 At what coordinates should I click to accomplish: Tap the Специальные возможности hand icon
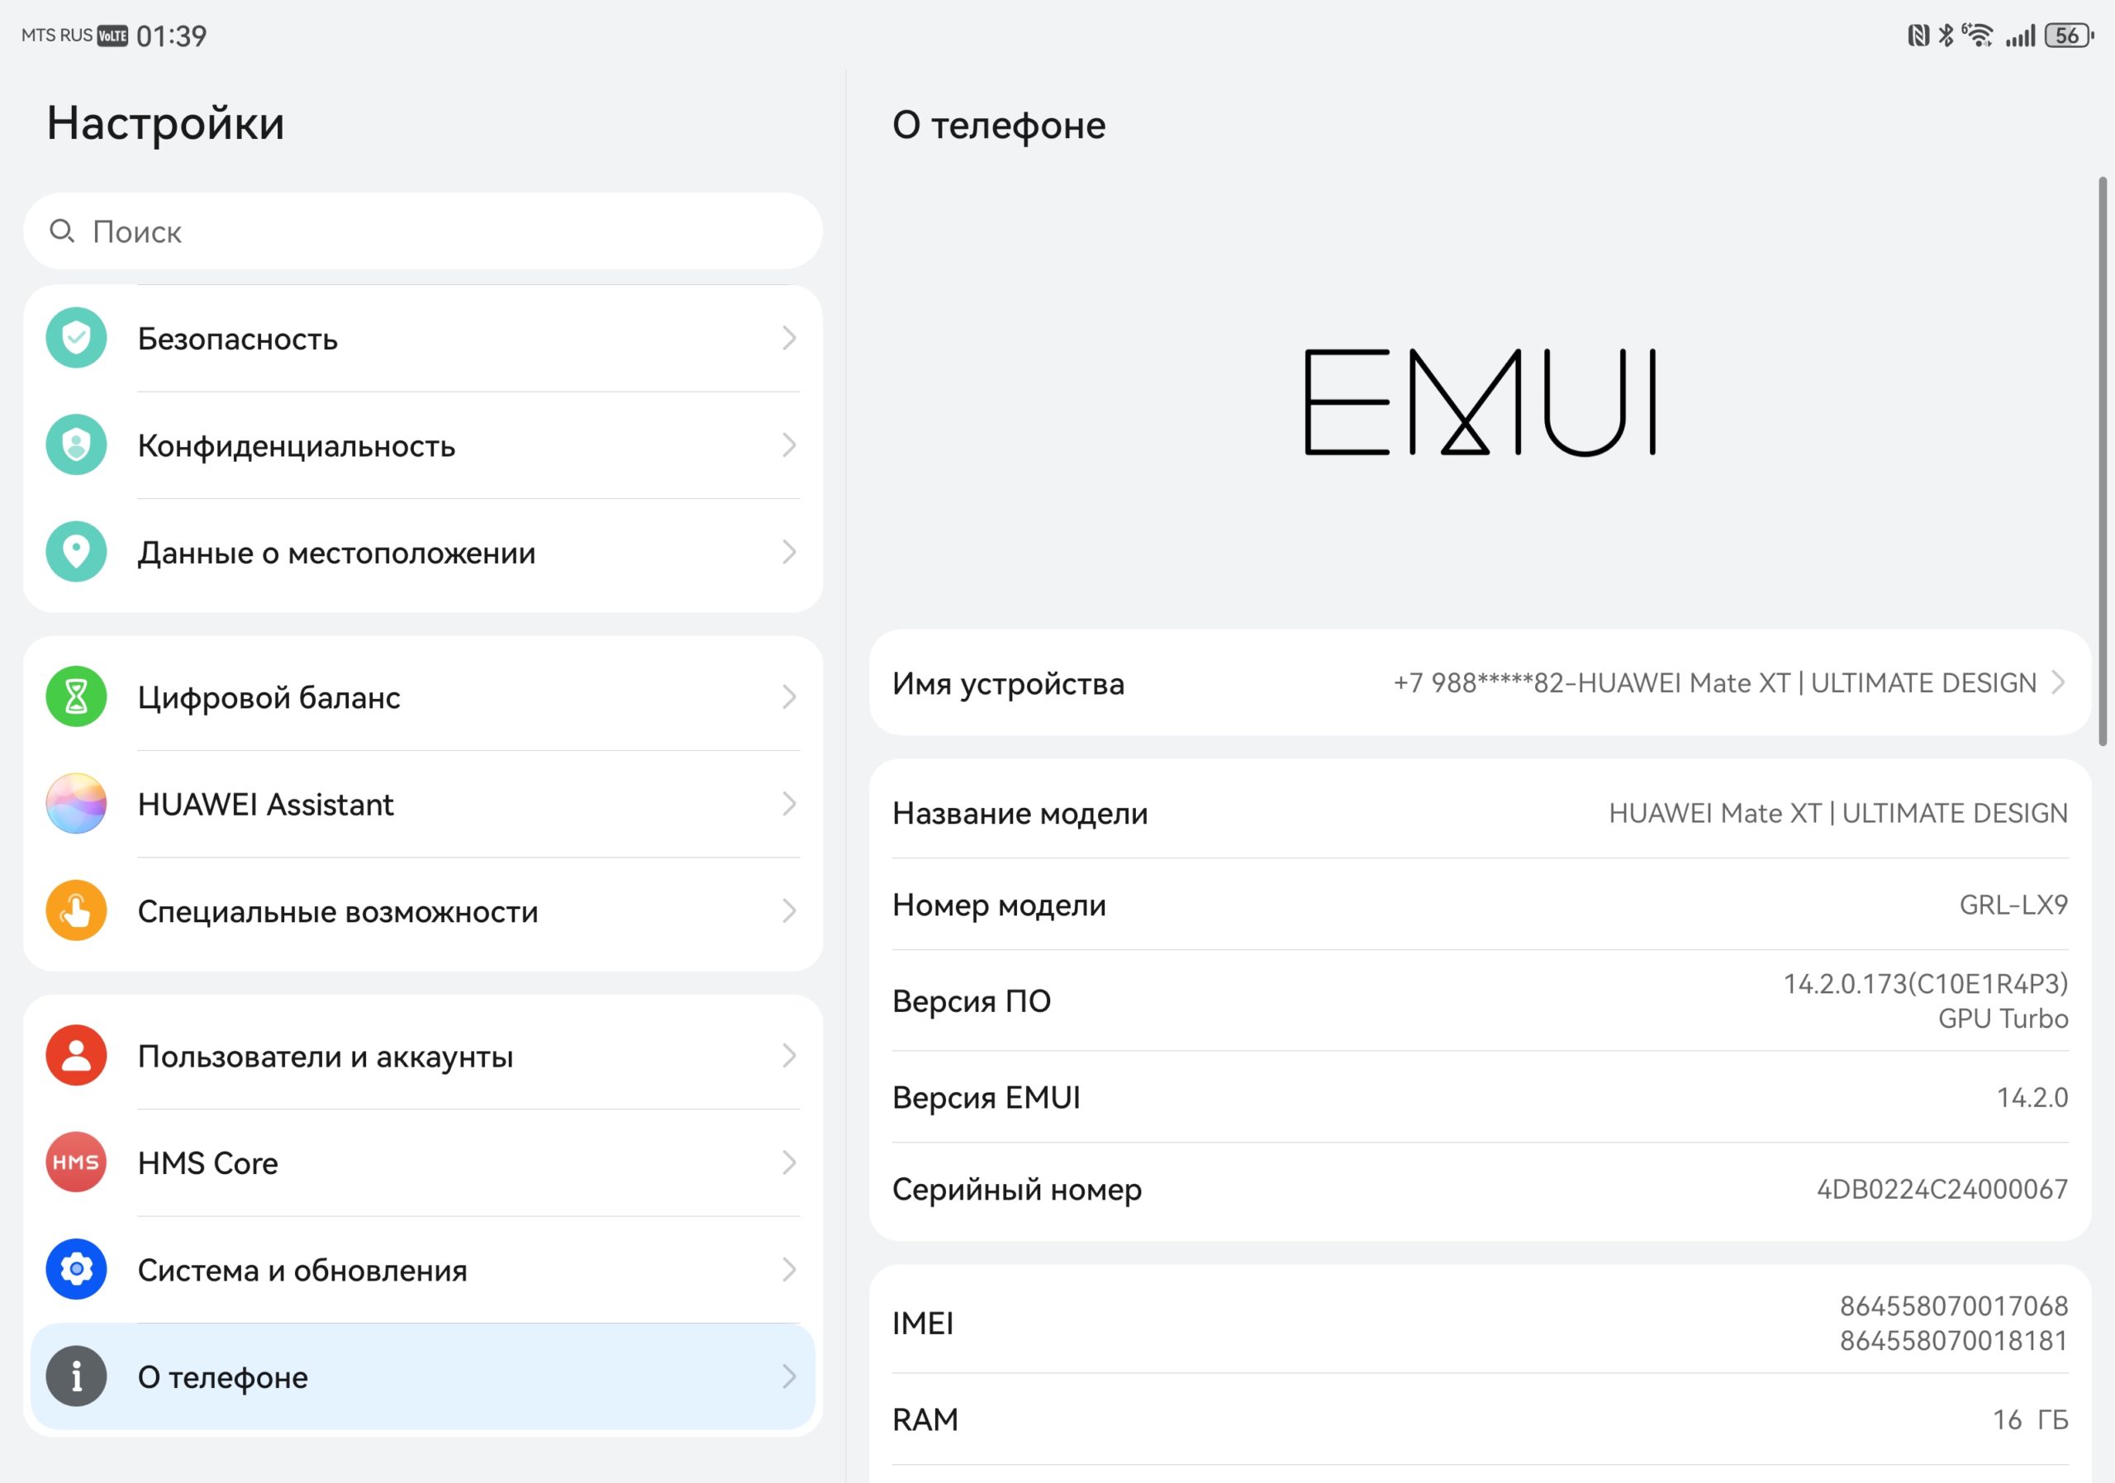click(77, 911)
